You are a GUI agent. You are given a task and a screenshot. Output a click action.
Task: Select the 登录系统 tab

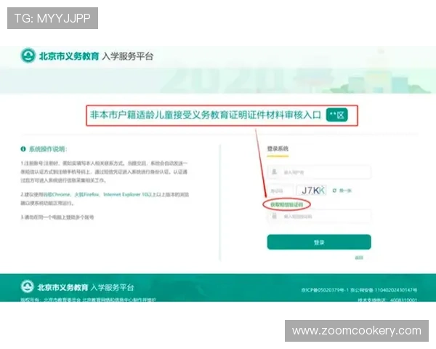(x=278, y=148)
